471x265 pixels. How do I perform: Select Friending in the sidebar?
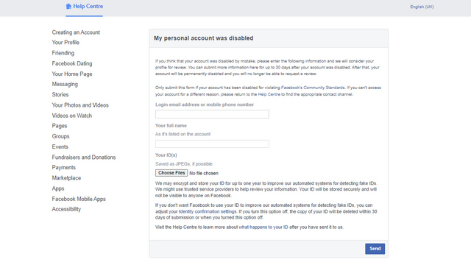click(63, 53)
